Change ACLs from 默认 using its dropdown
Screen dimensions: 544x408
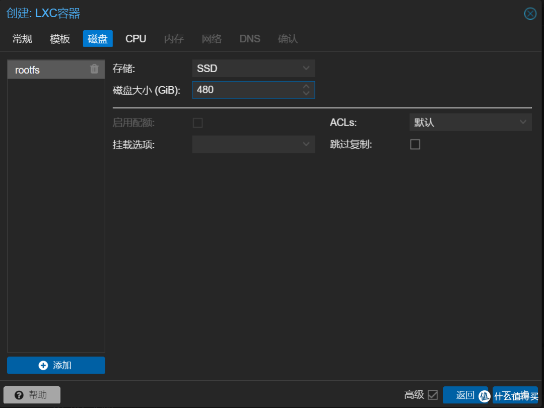pyautogui.click(x=470, y=122)
